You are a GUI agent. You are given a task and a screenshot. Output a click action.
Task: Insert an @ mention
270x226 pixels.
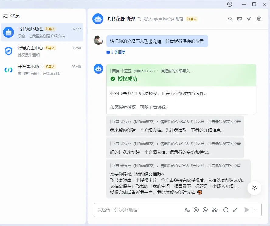click(205, 210)
